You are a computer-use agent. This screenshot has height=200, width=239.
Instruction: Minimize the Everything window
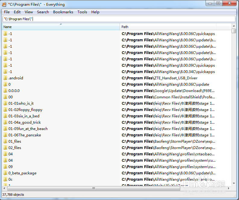pos(210,3)
